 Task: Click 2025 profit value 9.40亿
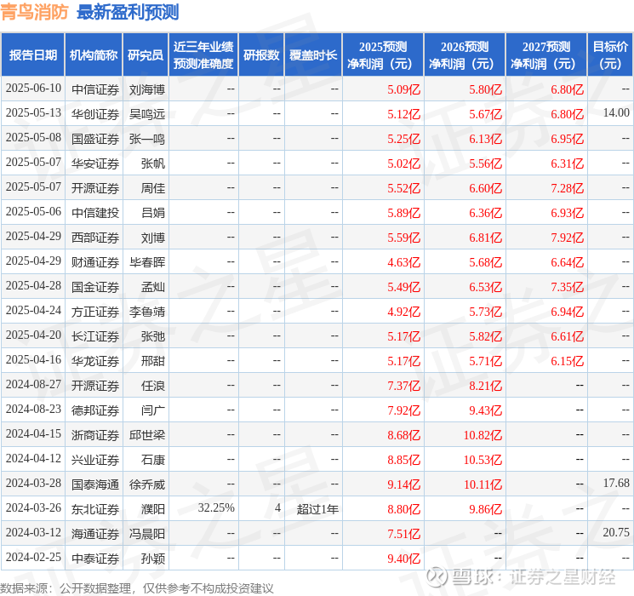pyautogui.click(x=404, y=559)
